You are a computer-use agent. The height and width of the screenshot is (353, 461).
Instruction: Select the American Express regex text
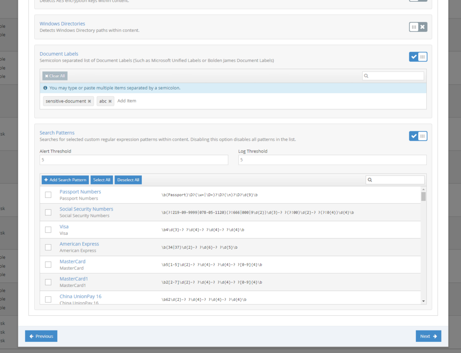[x=199, y=247]
